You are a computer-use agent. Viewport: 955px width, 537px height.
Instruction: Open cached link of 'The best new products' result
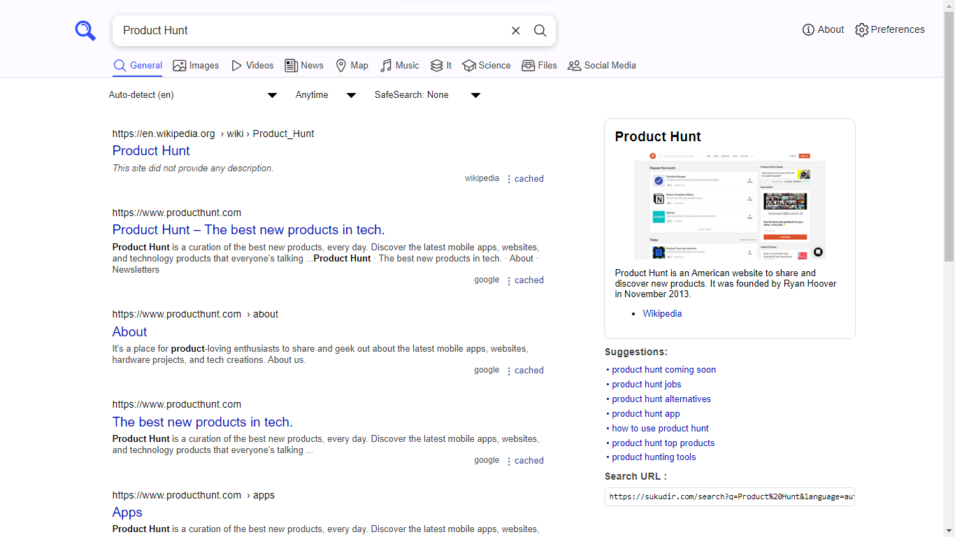pyautogui.click(x=529, y=460)
